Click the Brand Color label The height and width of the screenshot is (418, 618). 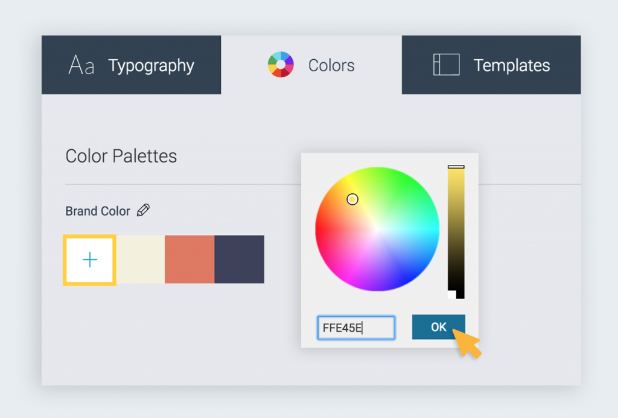[x=98, y=211]
